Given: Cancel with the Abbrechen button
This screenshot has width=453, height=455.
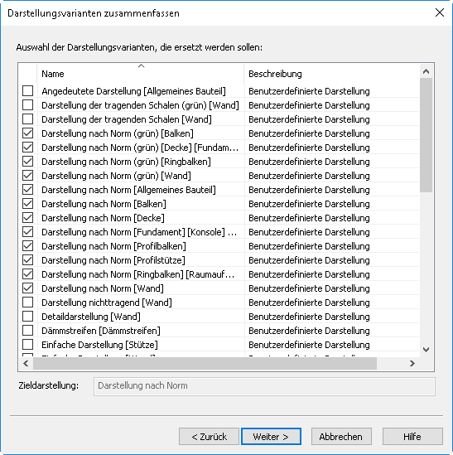Looking at the screenshot, I should pos(341,437).
